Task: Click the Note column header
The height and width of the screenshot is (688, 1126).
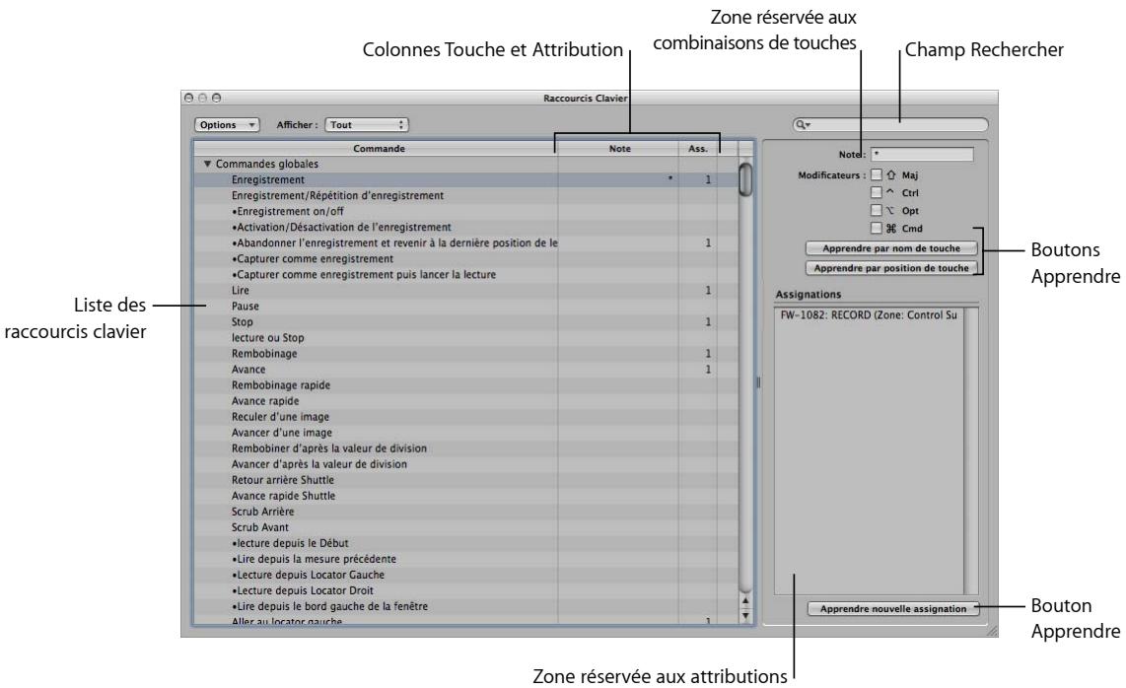Action: click(619, 149)
